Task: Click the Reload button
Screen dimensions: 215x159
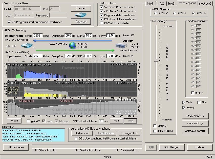Action: tap(14, 121)
